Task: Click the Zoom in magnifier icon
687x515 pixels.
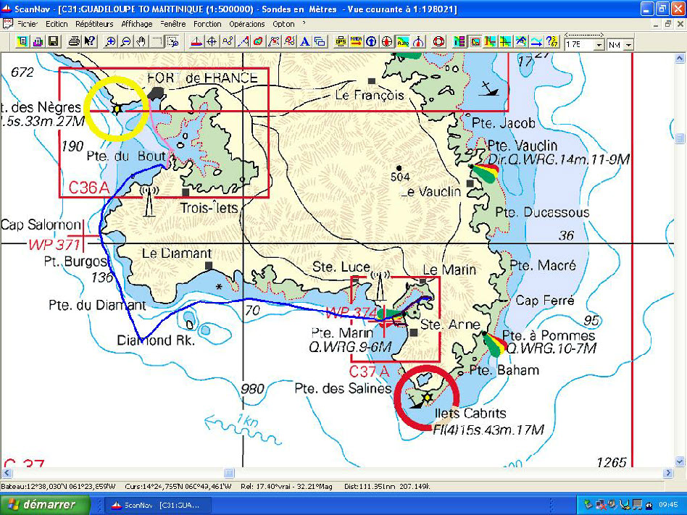Action: (110, 41)
